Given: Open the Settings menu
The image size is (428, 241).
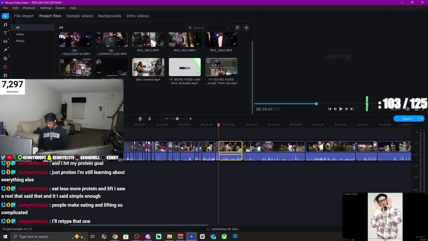Looking at the screenshot, I should [x=46, y=8].
